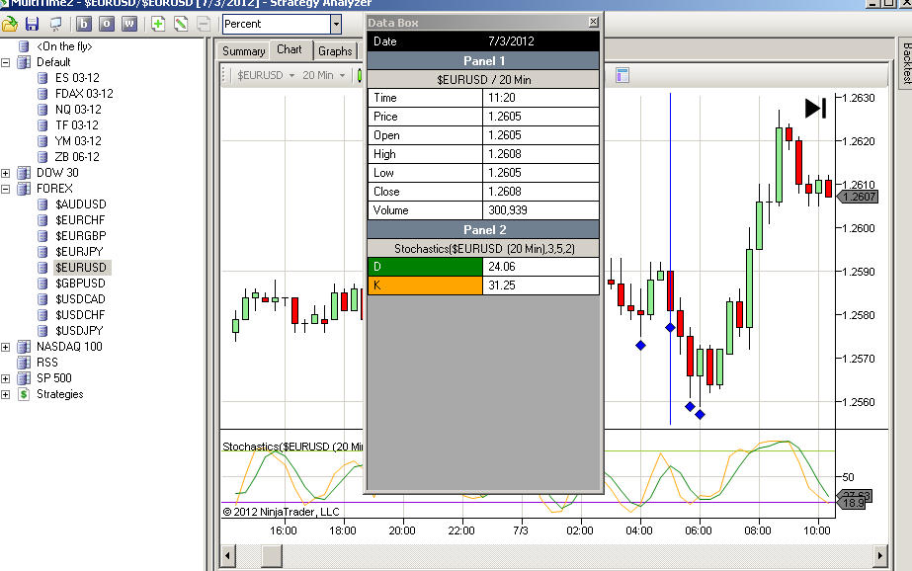Switch to the Graphs tab
Viewport: 912px width, 571px height.
(x=335, y=51)
